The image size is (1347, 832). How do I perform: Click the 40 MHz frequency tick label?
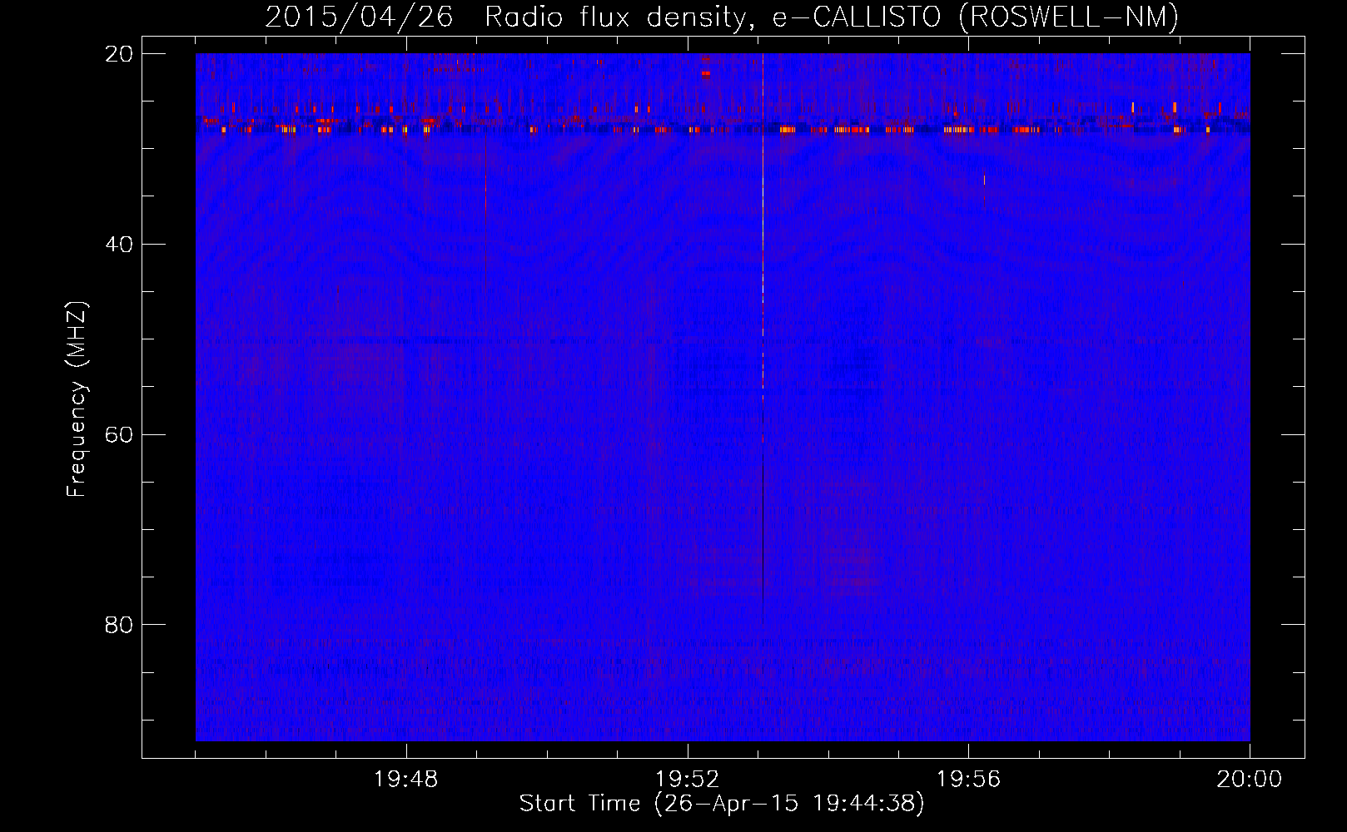[119, 245]
